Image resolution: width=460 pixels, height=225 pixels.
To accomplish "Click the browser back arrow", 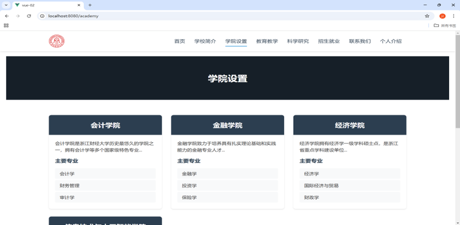I will coord(7,16).
